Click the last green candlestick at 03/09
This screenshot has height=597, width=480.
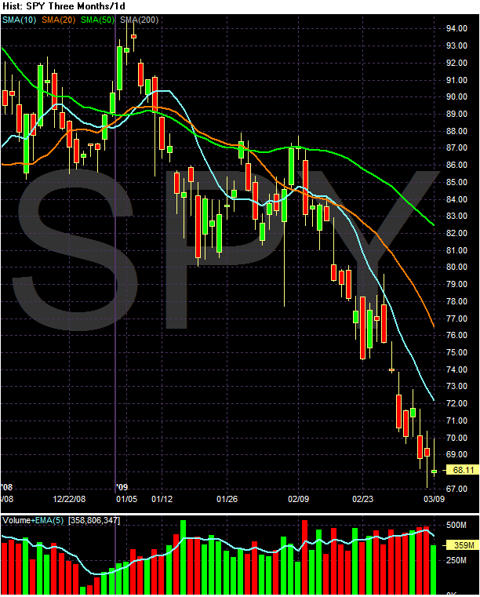click(x=434, y=471)
